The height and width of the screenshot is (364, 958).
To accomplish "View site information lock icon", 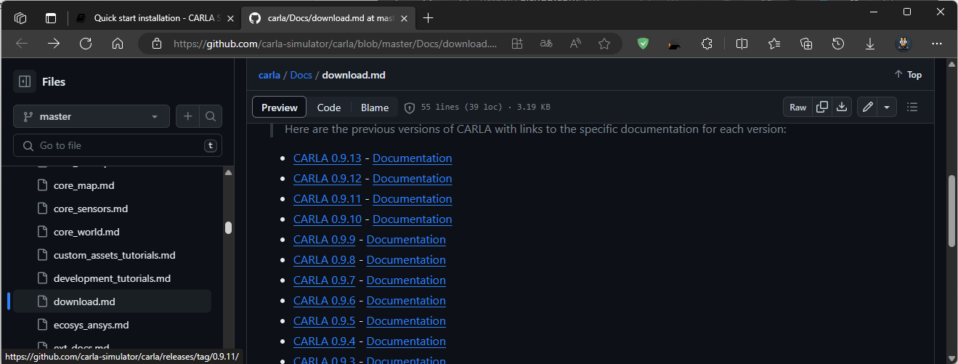I will click(x=156, y=44).
